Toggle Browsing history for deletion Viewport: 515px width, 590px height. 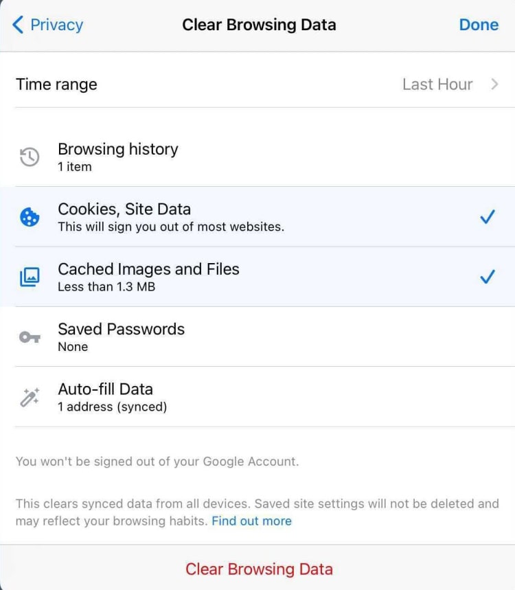click(257, 157)
